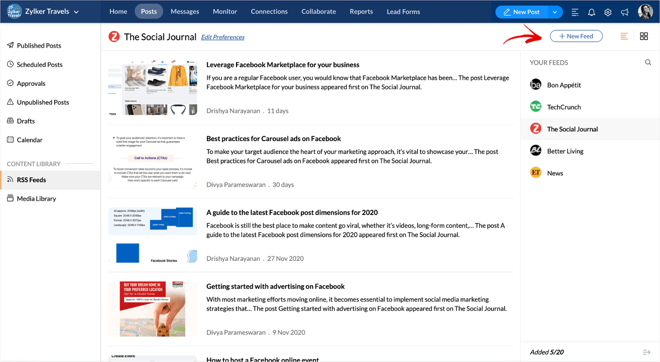The image size is (660, 362).
Task: Open the post dimensions article thumbnail
Action: 153,235
